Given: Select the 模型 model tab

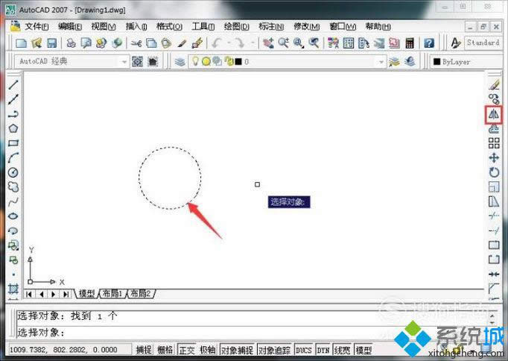Looking at the screenshot, I should tap(87, 294).
